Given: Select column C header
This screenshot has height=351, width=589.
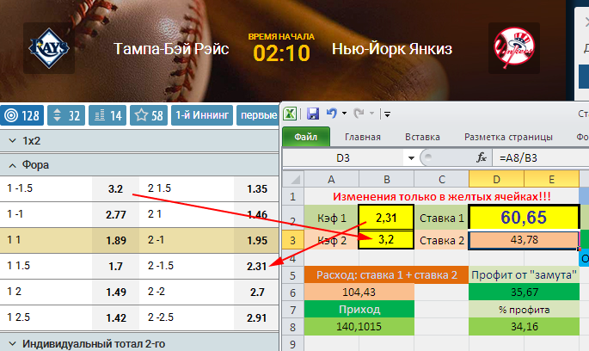Looking at the screenshot, I should point(441,179).
